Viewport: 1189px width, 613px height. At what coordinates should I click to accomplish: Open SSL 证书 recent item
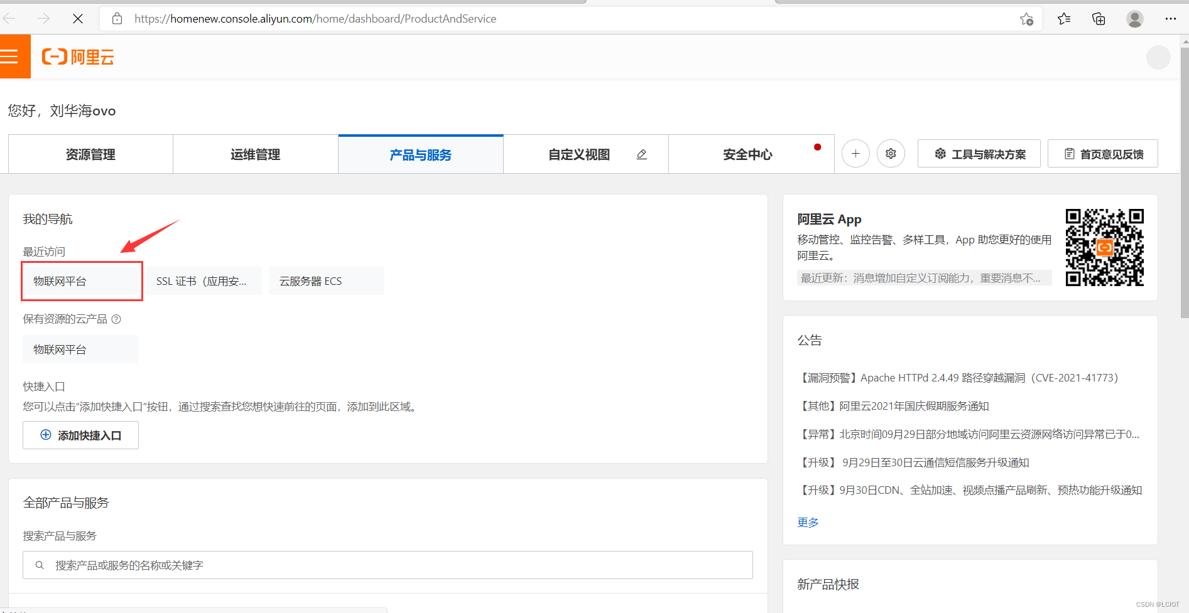click(204, 281)
